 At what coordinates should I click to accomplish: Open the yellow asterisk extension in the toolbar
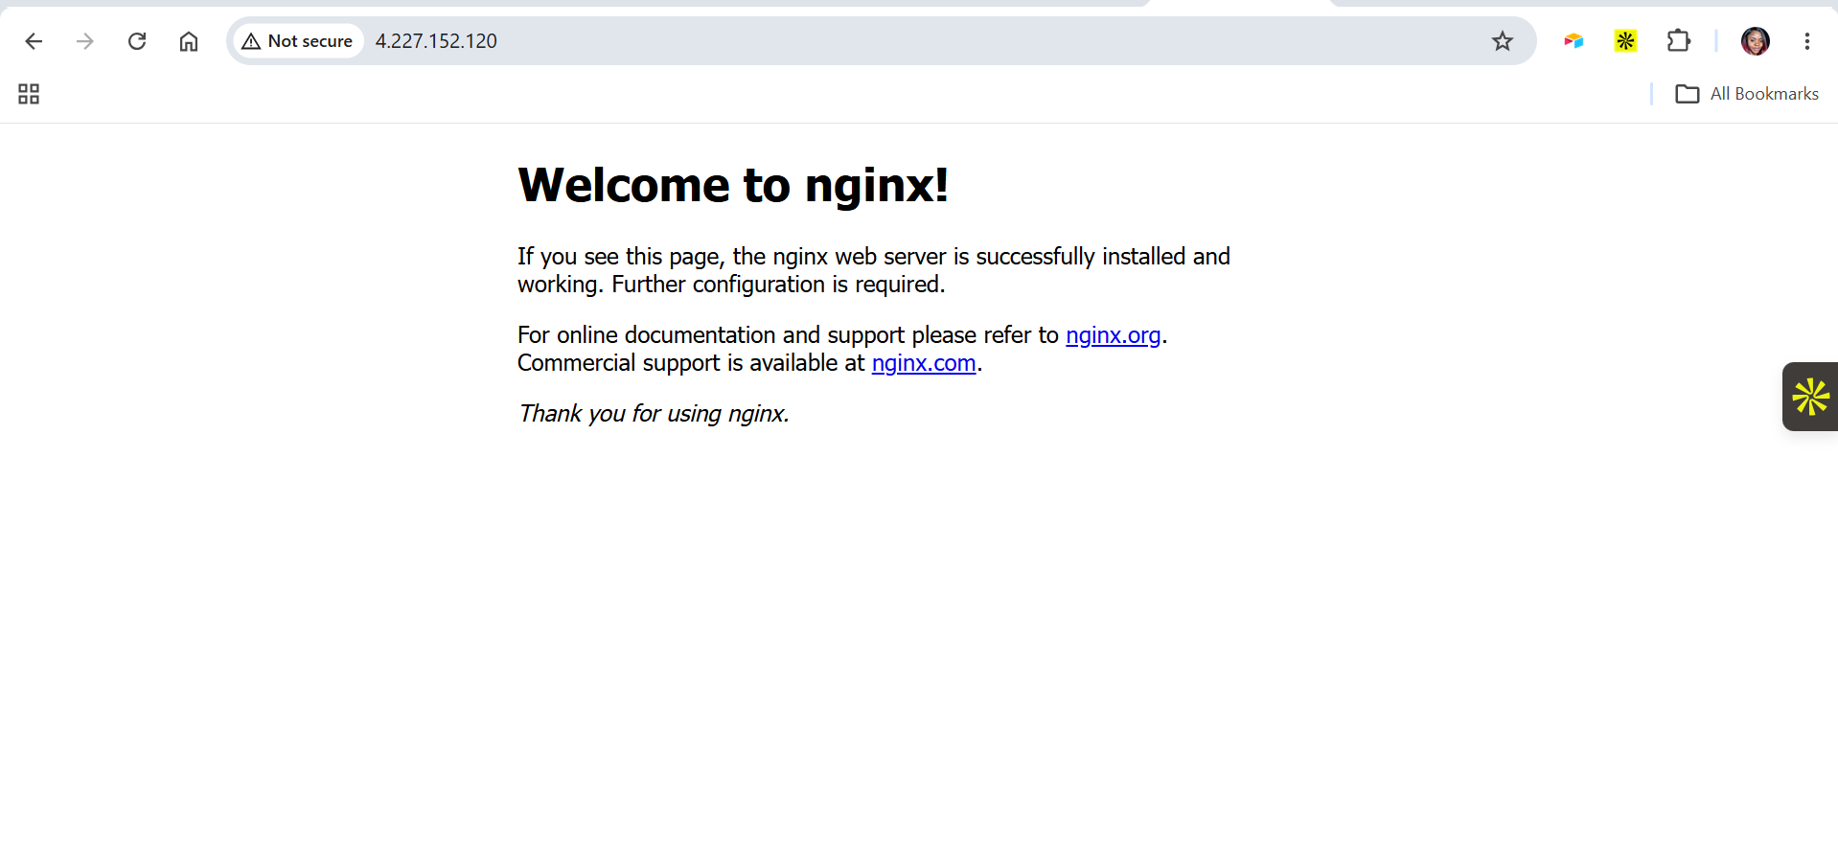(x=1625, y=41)
